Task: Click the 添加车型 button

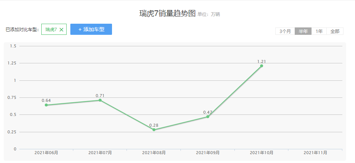Action: tap(91, 29)
